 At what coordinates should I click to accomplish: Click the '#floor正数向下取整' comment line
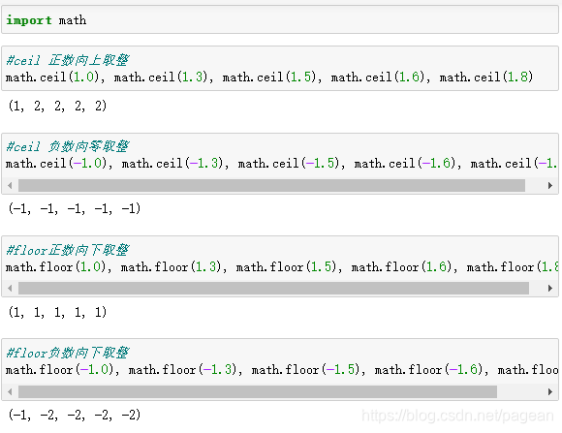[68, 250]
